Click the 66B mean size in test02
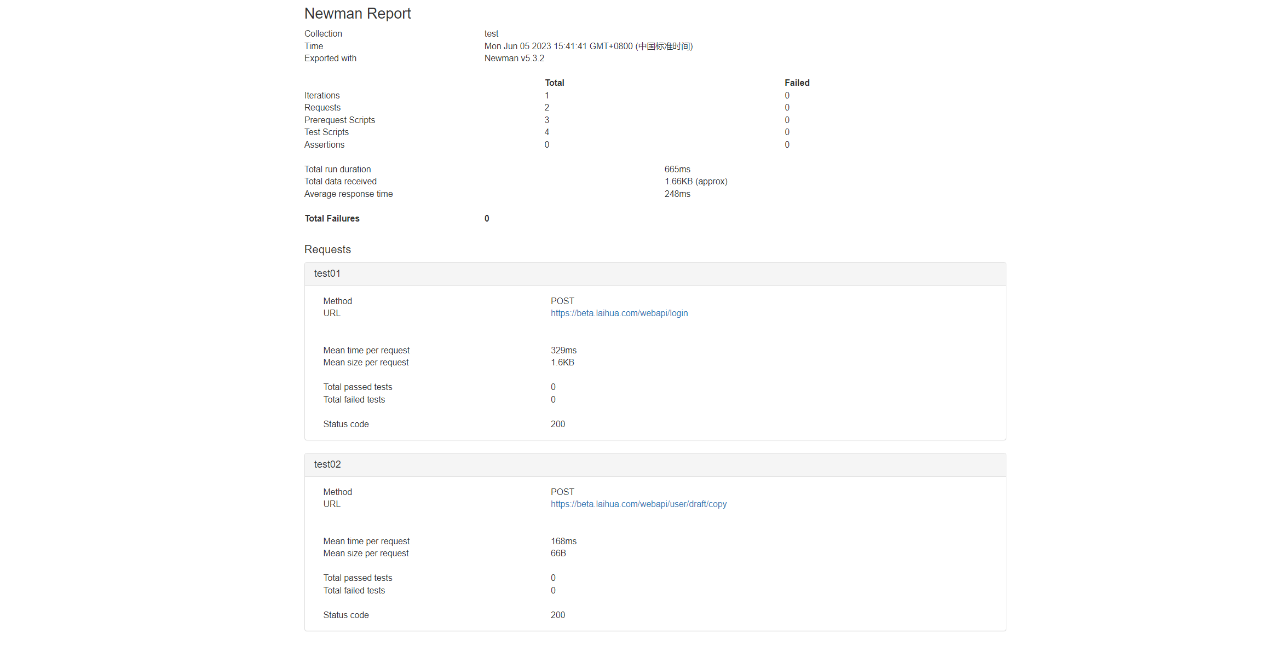 pos(558,553)
